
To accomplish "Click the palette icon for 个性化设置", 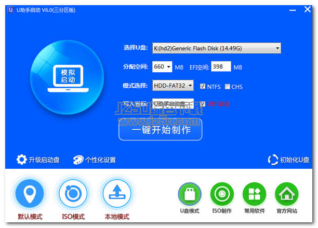I will [x=78, y=159].
